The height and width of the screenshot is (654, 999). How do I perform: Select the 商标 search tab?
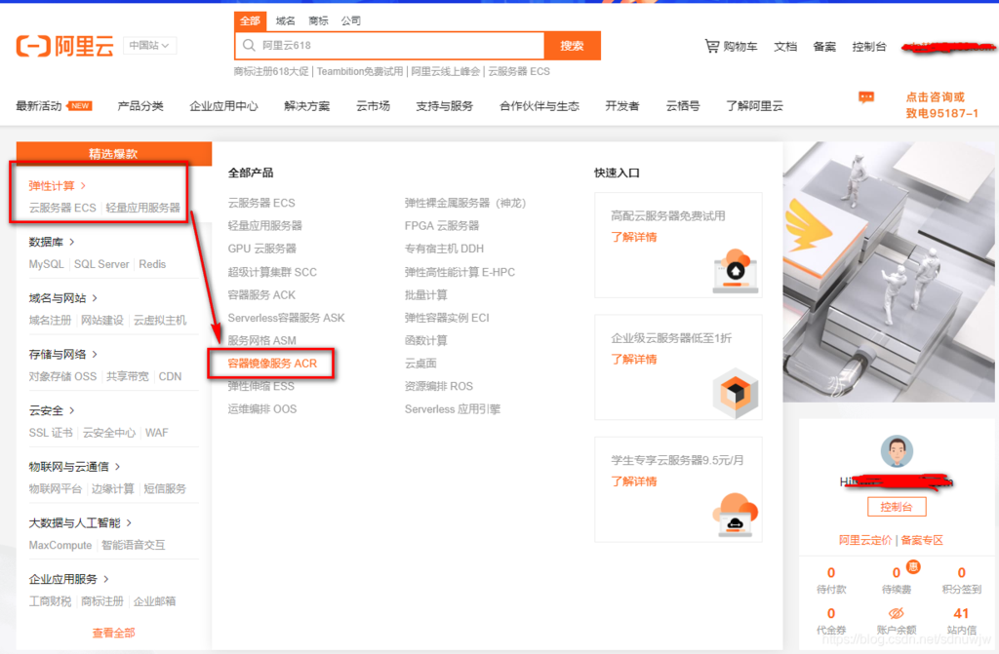319,21
